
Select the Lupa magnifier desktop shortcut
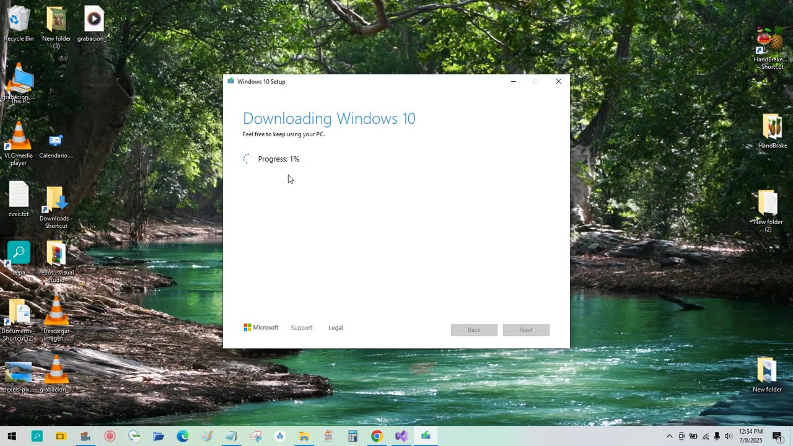19,258
